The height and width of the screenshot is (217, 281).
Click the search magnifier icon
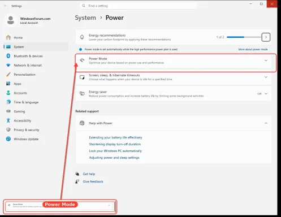84,6
